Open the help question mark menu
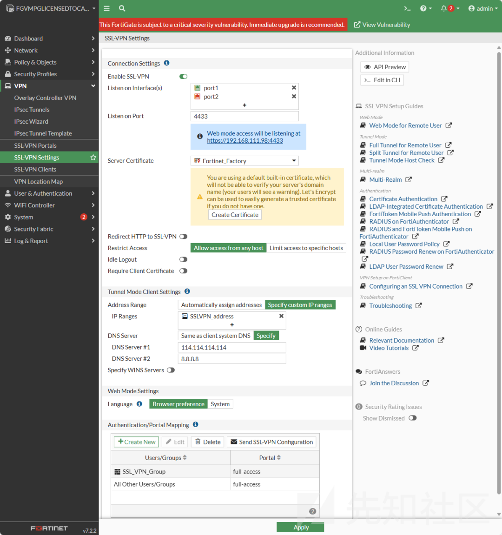The image size is (502, 535). [426, 8]
